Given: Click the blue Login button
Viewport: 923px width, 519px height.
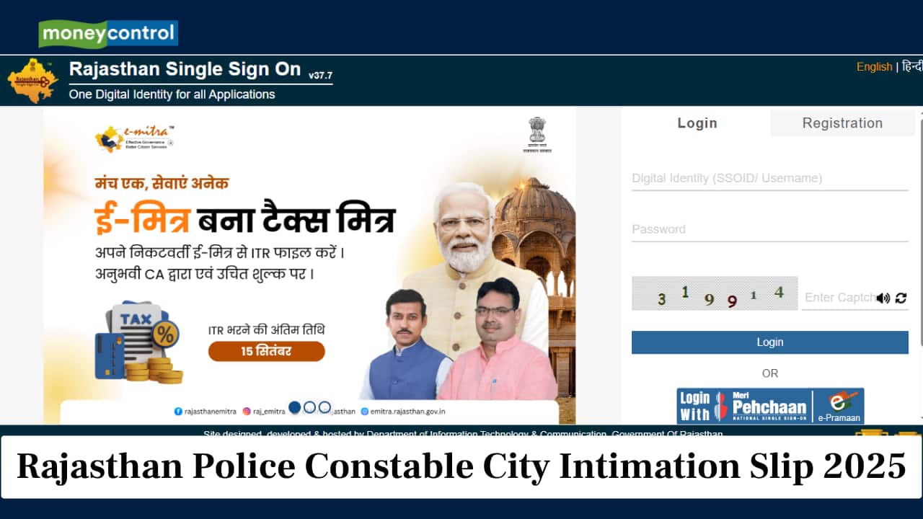Looking at the screenshot, I should [770, 342].
